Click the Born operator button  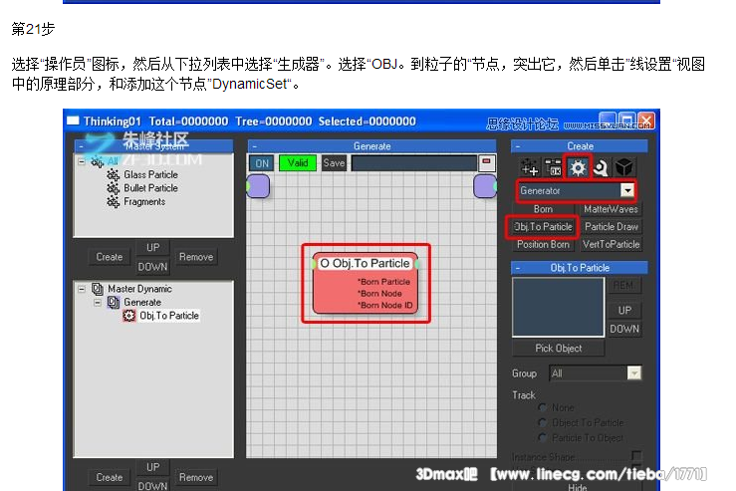543,209
